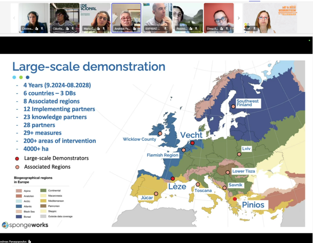Click the Flemish Region map marker
Viewport: 313px width, 243px height.
pyautogui.click(x=184, y=150)
